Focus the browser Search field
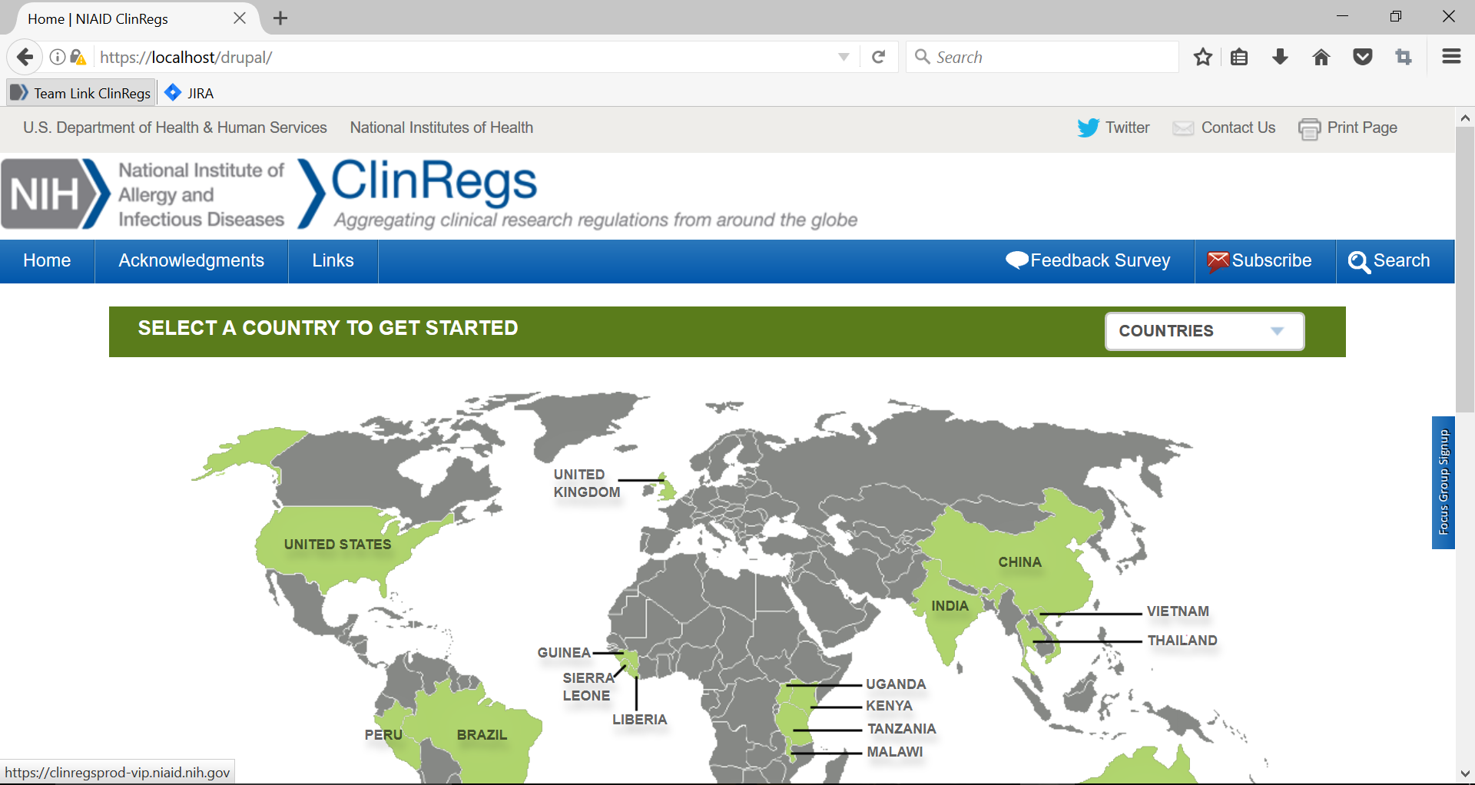This screenshot has width=1475, height=785. [1042, 57]
